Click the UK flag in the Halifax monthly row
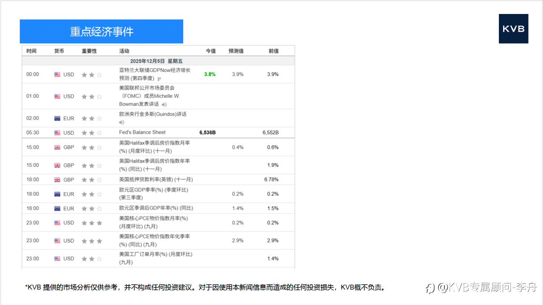This screenshot has height=305, width=543. click(57, 147)
